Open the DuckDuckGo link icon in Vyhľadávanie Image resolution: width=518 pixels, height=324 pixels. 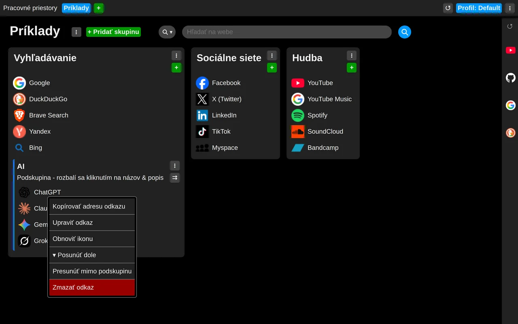click(19, 99)
